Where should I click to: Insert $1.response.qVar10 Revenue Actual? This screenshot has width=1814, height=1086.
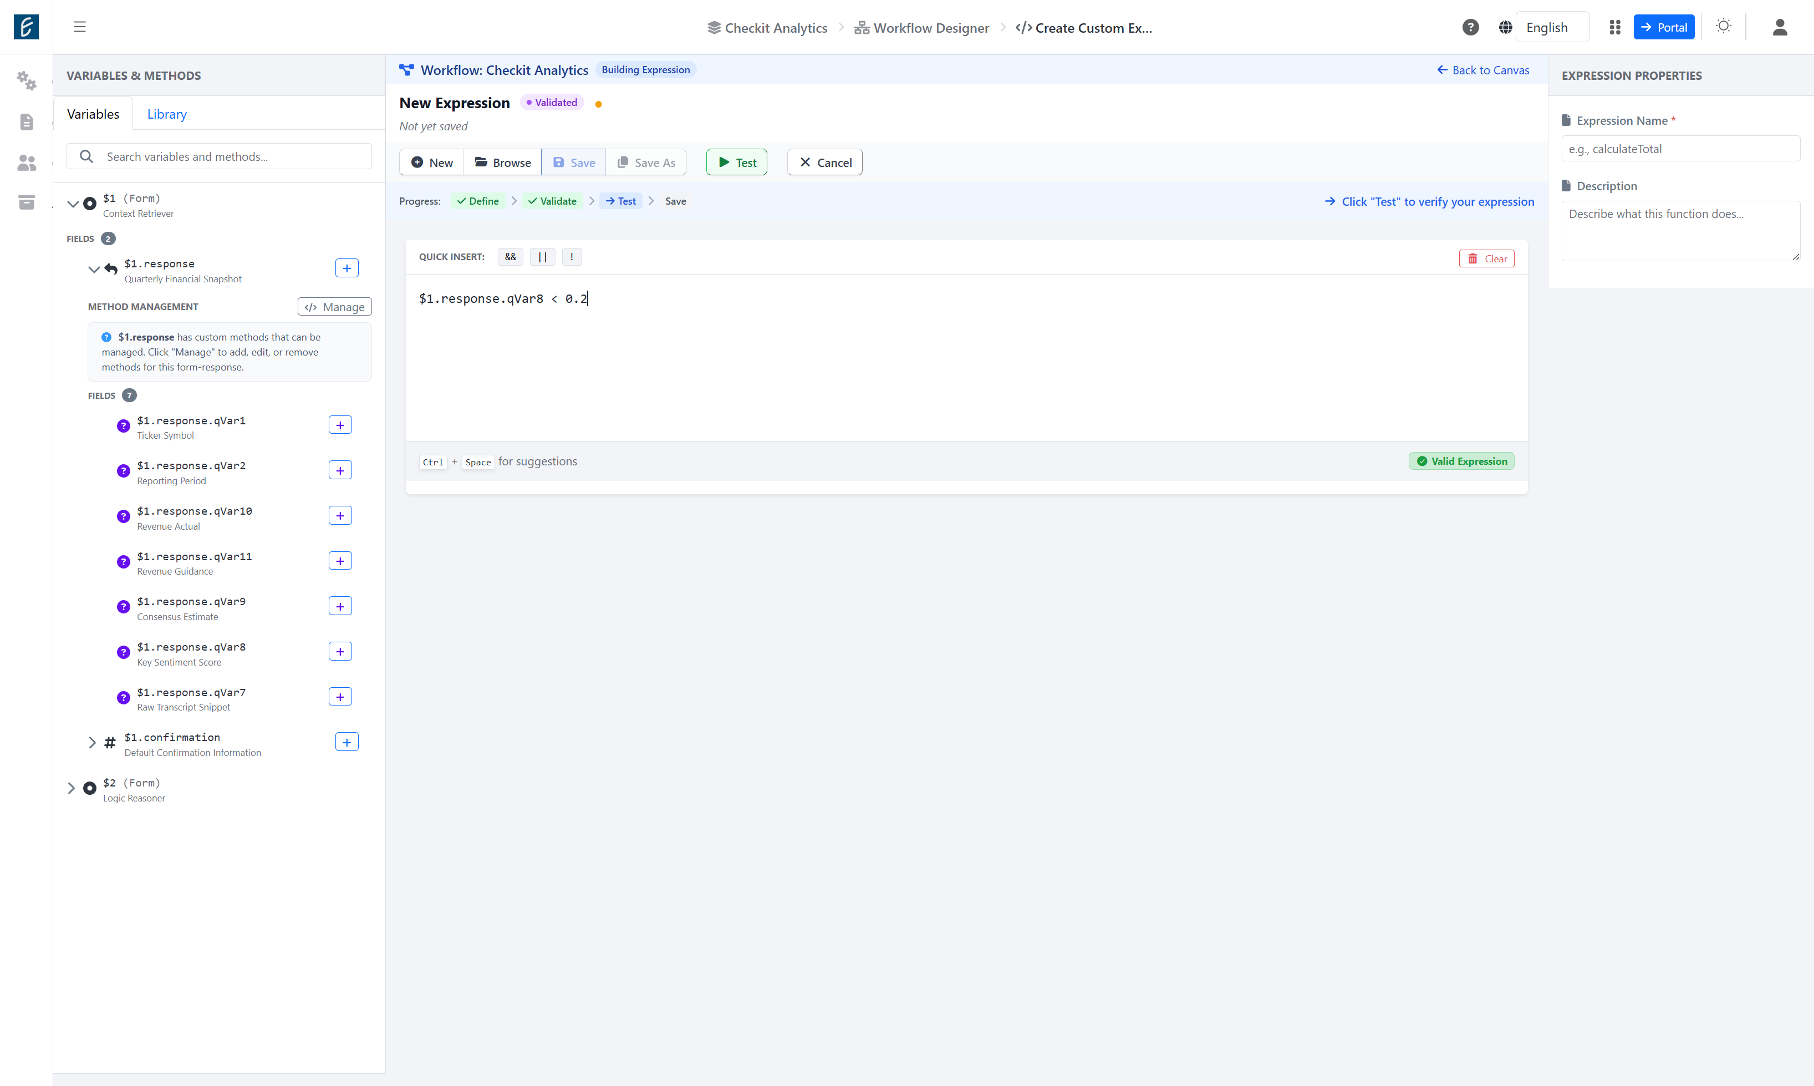pos(340,516)
